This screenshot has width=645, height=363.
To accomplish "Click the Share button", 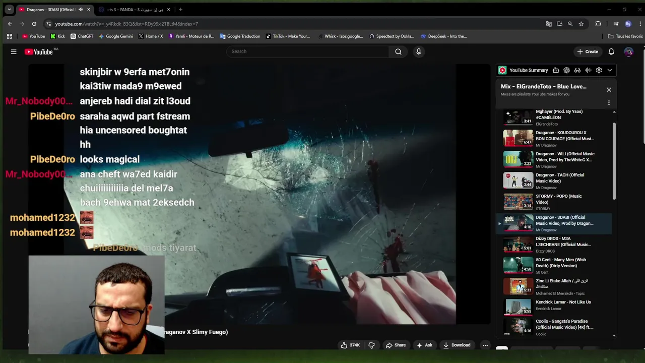I will tap(396, 345).
